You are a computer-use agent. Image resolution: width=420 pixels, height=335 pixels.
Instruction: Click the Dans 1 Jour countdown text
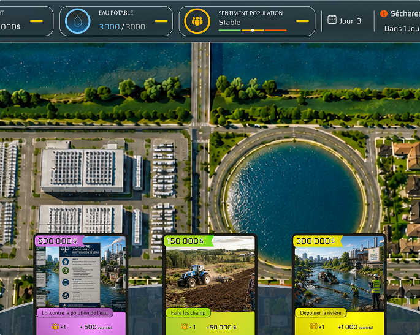click(402, 29)
